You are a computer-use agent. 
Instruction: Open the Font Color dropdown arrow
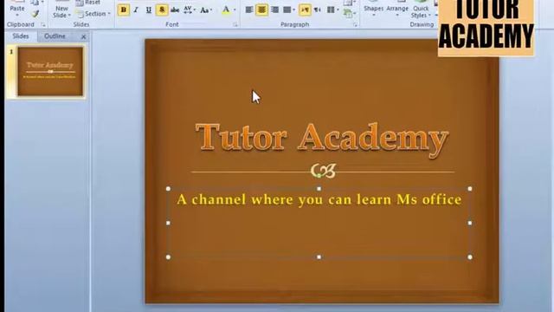(x=235, y=10)
